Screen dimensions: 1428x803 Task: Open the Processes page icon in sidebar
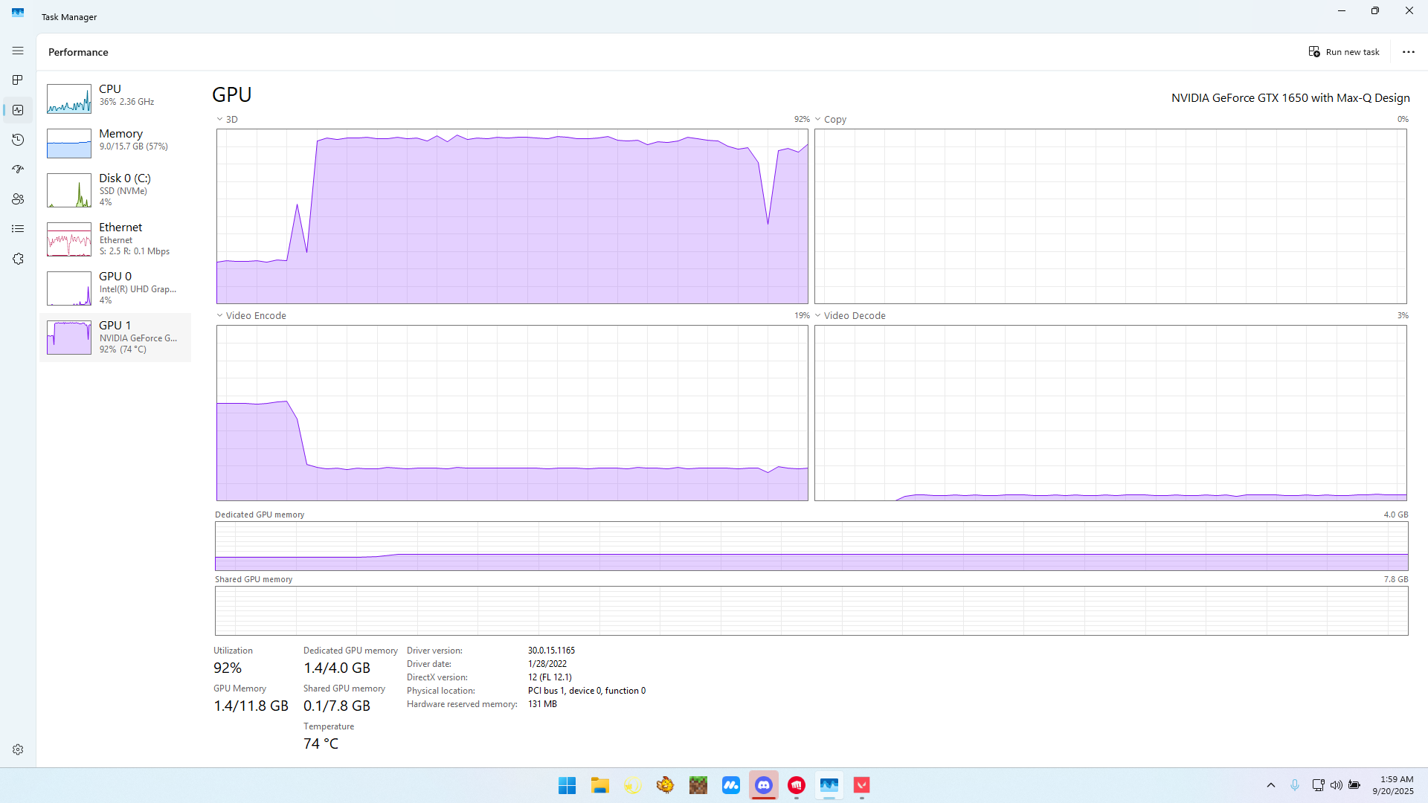pyautogui.click(x=18, y=80)
